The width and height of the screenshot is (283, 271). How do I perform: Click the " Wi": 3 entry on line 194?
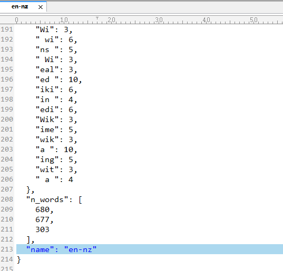pyautogui.click(x=56, y=59)
